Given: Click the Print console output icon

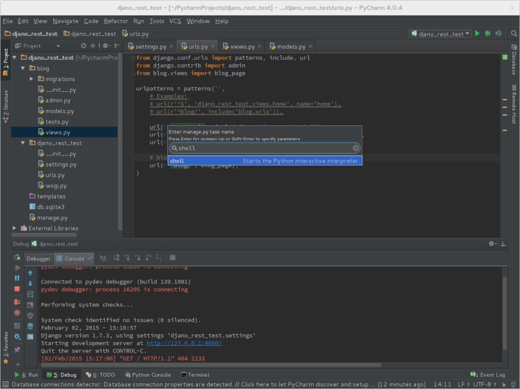Looking at the screenshot, I should [30, 315].
